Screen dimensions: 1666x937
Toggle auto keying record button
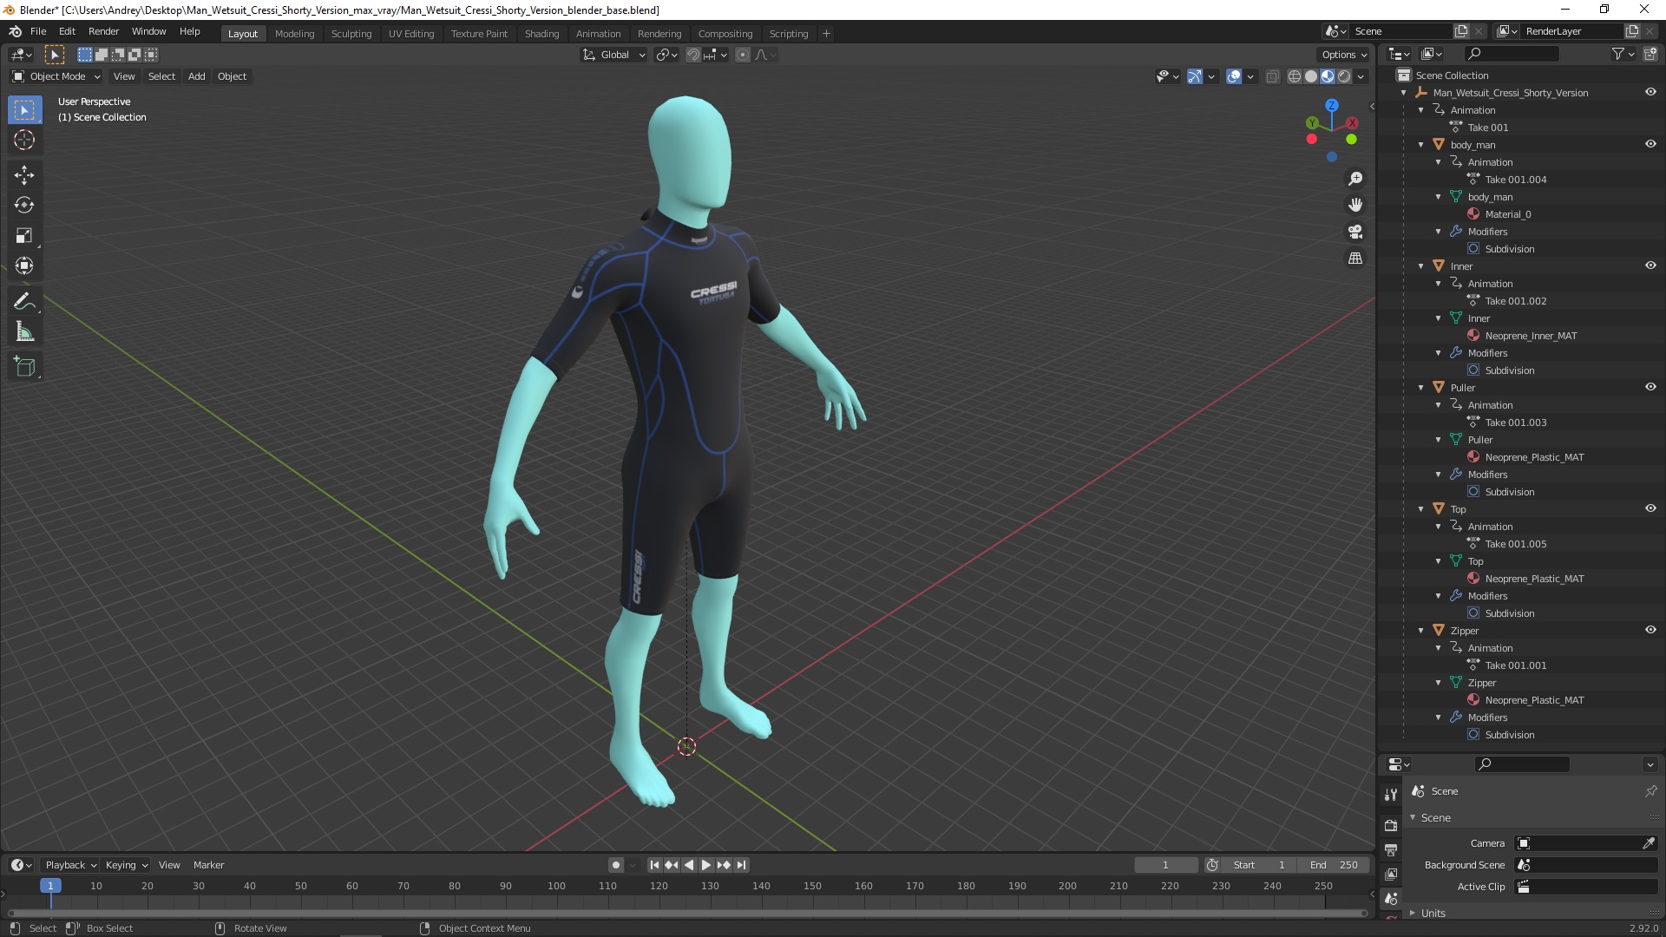(x=616, y=865)
